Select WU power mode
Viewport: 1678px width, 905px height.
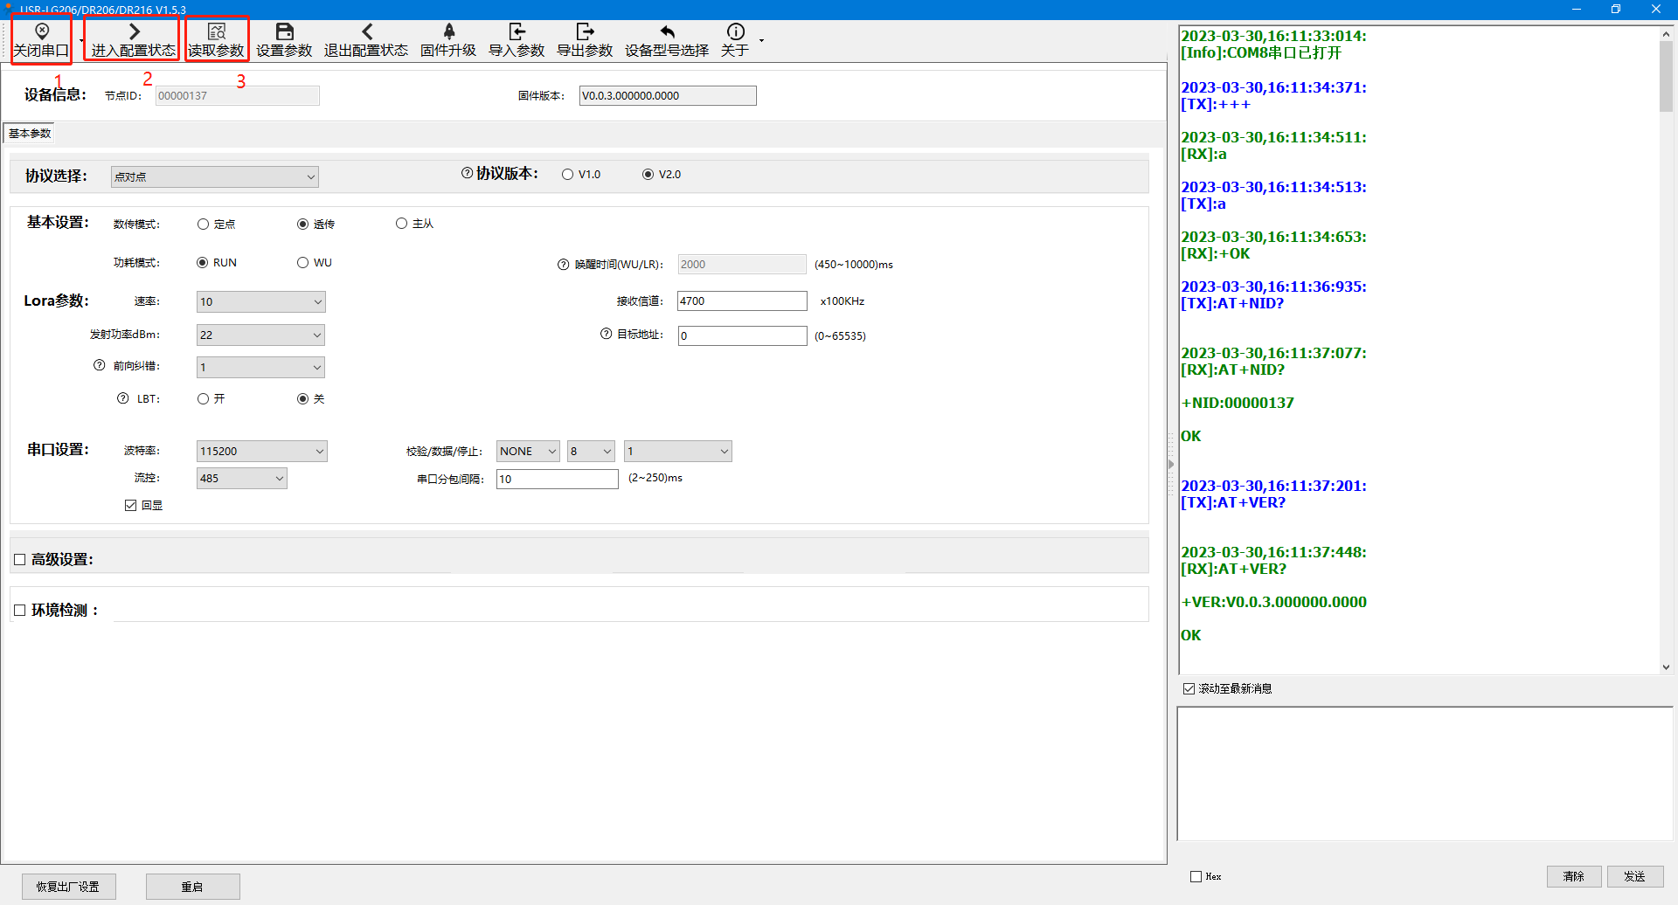[302, 262]
